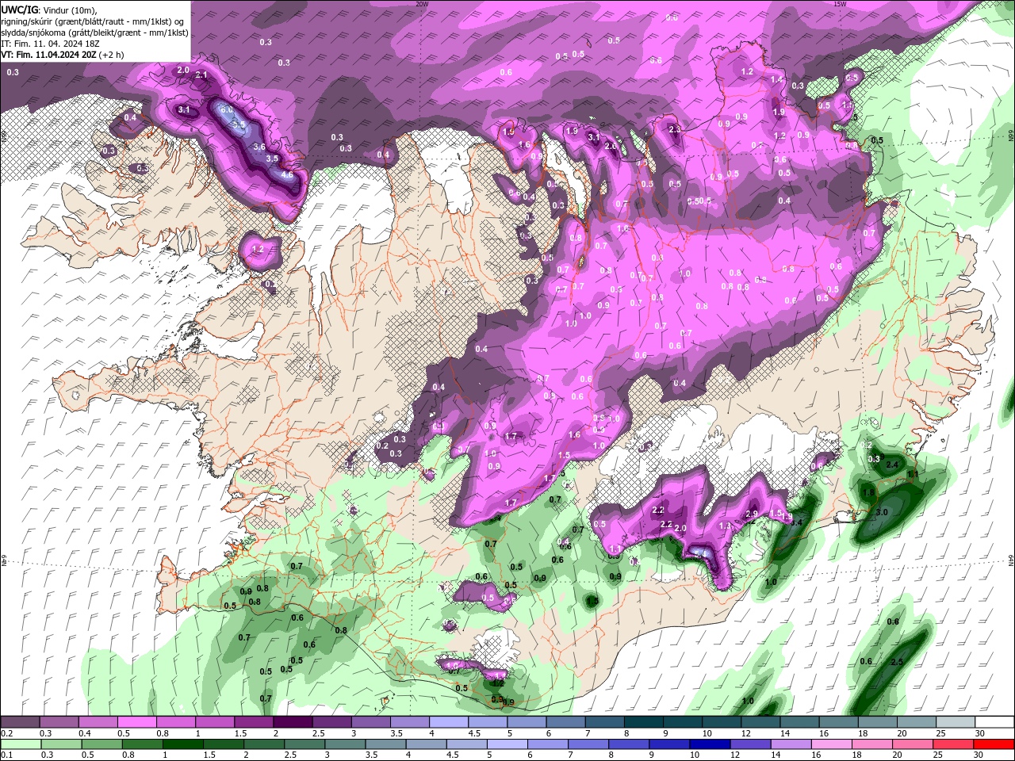Viewport: 1015px width, 761px height.
Task: Click the '2.3' snowfall value in the north
Action: tap(675, 129)
